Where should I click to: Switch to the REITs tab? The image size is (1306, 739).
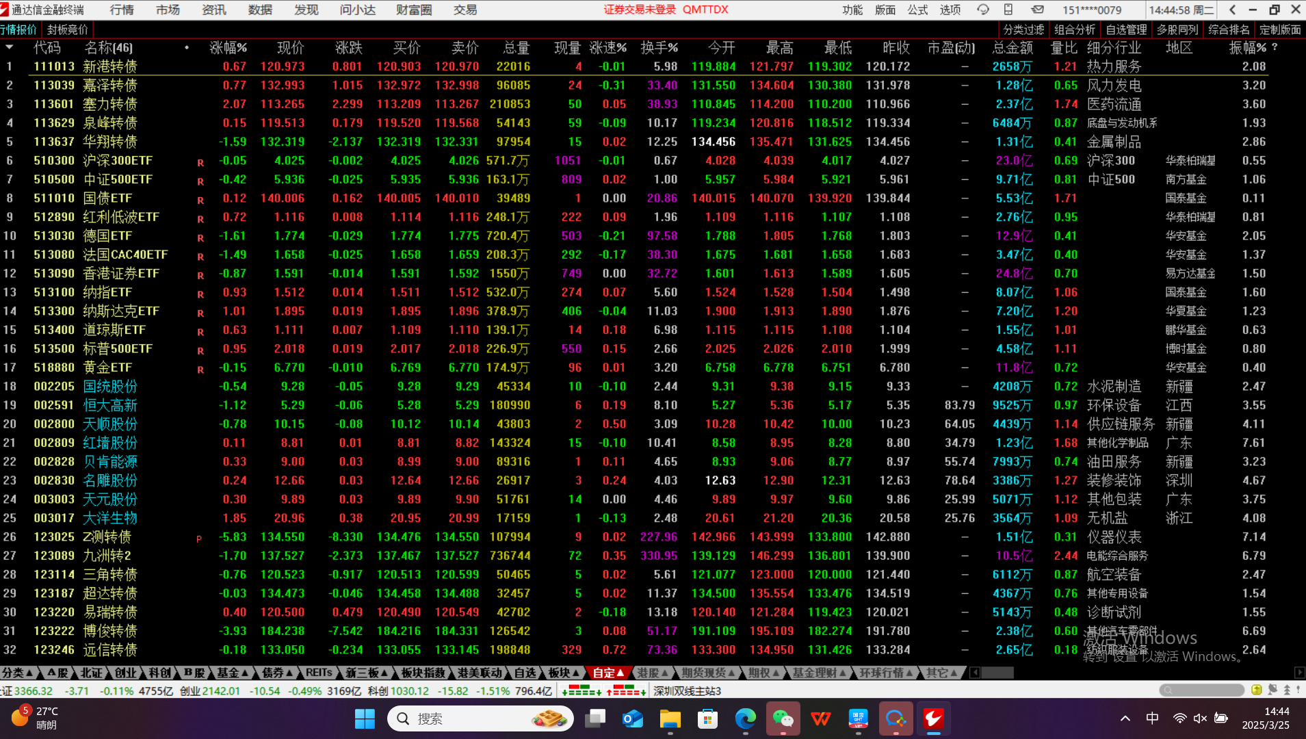click(x=319, y=673)
